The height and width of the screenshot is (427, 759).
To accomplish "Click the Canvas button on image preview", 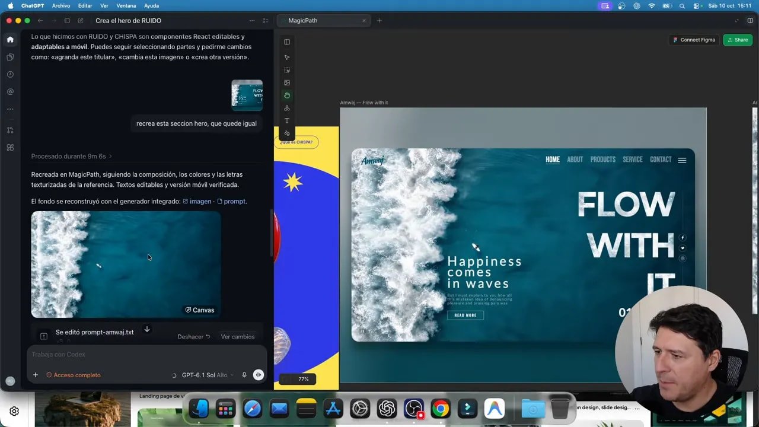I will click(x=200, y=310).
